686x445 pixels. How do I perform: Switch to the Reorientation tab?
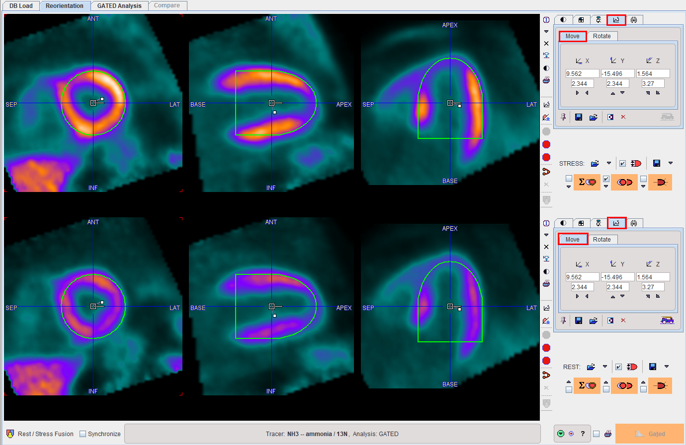pyautogui.click(x=65, y=6)
